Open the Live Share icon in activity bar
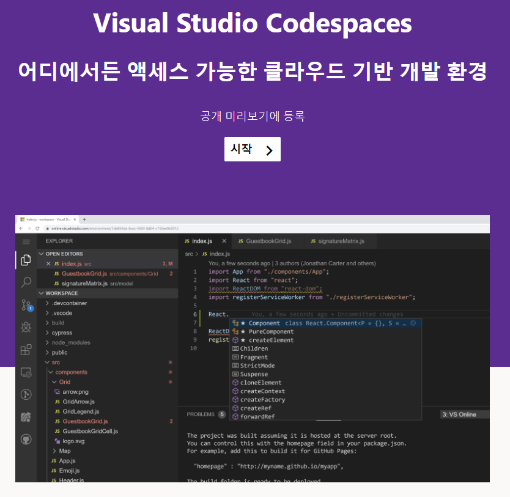Viewport: 510px width, 497px height. 26,417
